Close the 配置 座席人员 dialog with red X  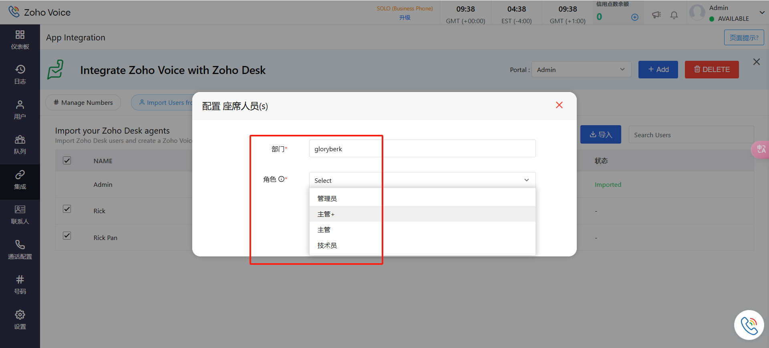pos(559,105)
